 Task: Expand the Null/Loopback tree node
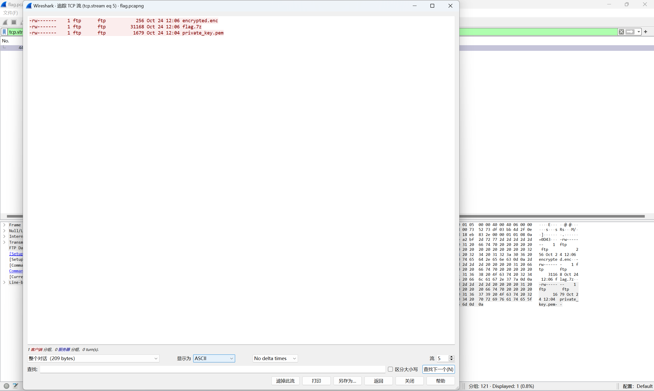pos(4,231)
